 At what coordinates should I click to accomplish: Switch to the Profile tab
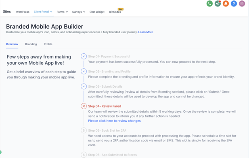click(48, 44)
